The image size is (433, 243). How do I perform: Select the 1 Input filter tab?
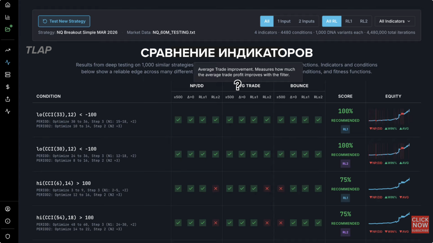click(x=284, y=21)
